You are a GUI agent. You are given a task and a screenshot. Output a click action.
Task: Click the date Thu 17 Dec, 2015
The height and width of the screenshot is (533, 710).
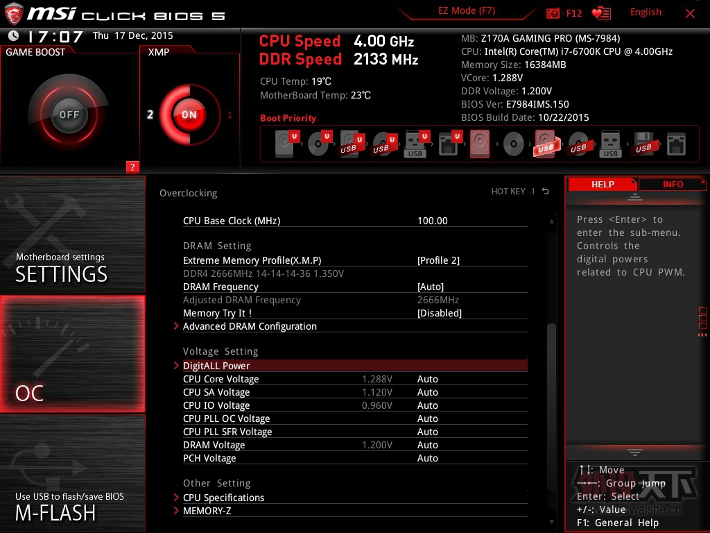pos(132,35)
